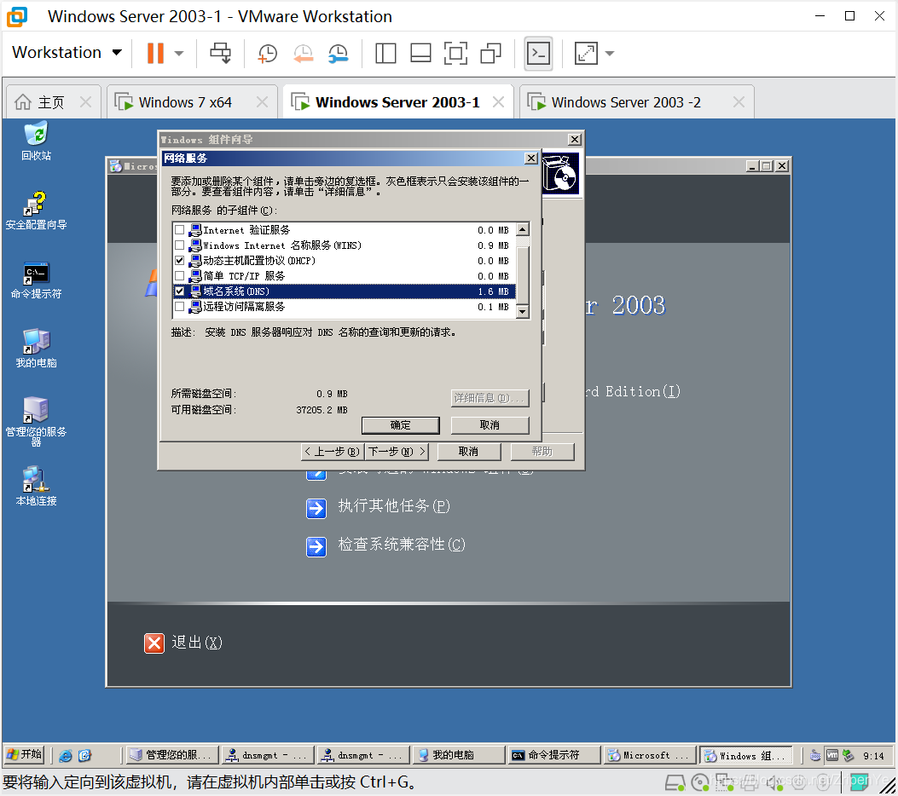Check the Internet 验证服务 checkbox

pyautogui.click(x=179, y=230)
